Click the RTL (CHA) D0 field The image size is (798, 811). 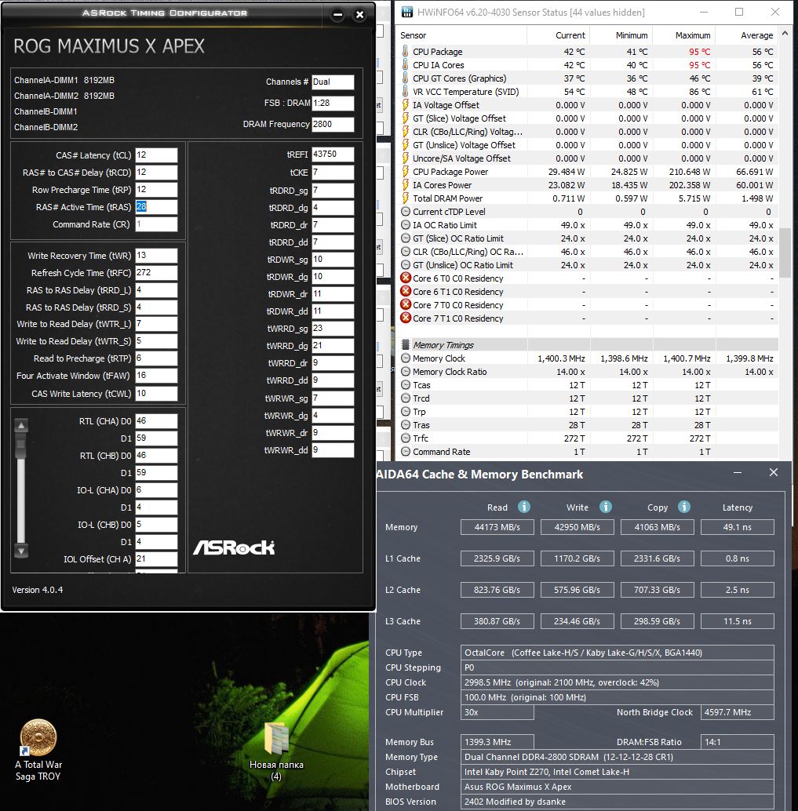click(x=156, y=421)
